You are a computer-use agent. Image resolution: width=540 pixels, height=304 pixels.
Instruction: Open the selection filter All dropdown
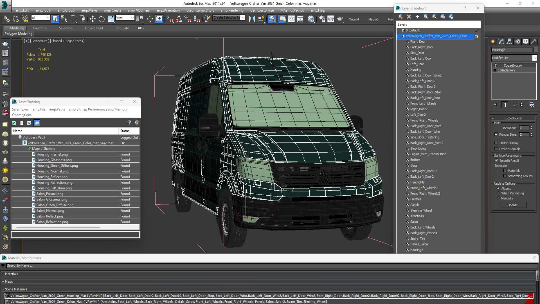click(40, 18)
